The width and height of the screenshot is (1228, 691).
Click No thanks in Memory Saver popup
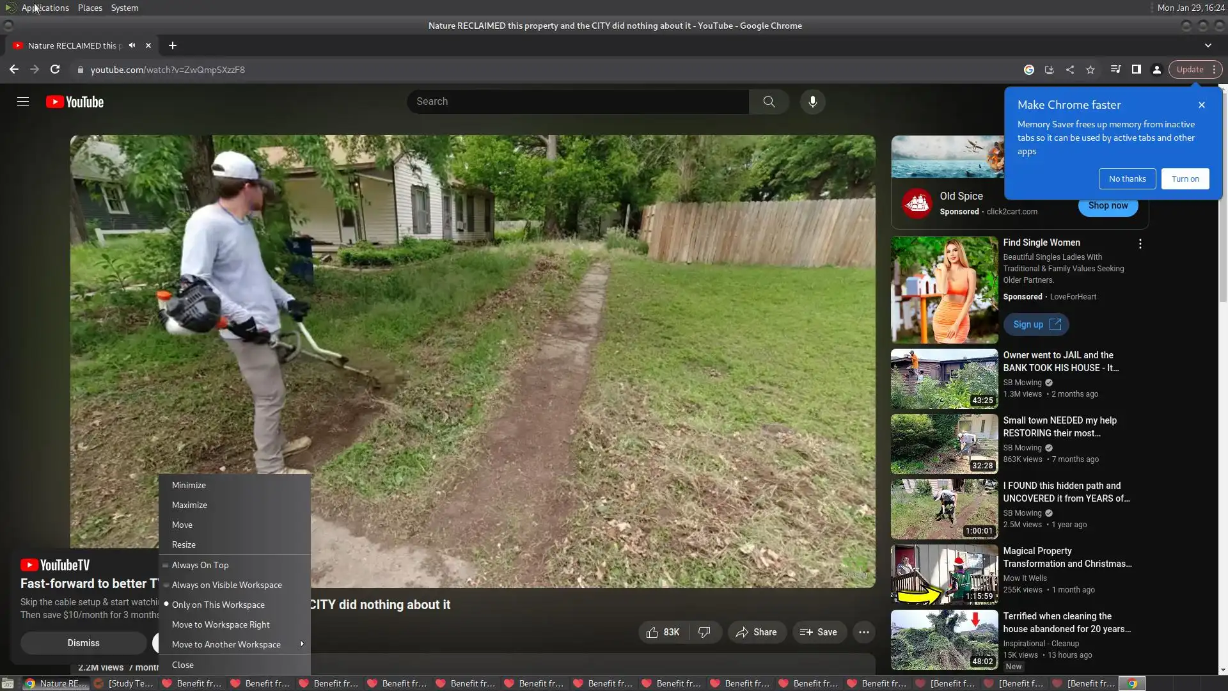(x=1127, y=179)
